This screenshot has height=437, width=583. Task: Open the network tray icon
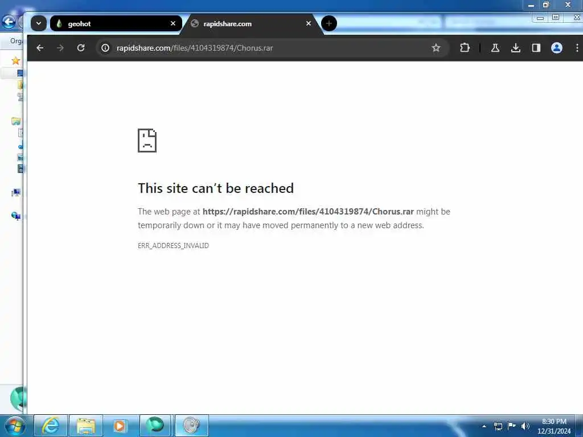point(498,426)
